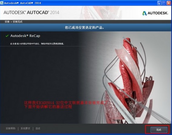Viewport: 172px width, 135px height.
Task: Close the AutoCAD 2014 installer window
Action: click(x=169, y=3)
